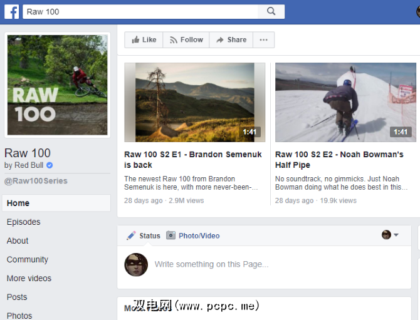Click the Brandon Semenuk video description
420x320 pixels.
pos(191,183)
